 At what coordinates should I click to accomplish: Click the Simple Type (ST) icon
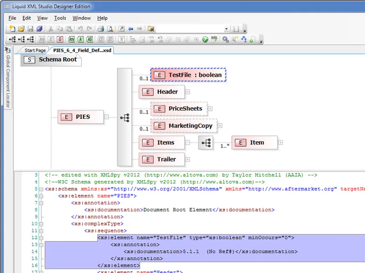click(109, 39)
